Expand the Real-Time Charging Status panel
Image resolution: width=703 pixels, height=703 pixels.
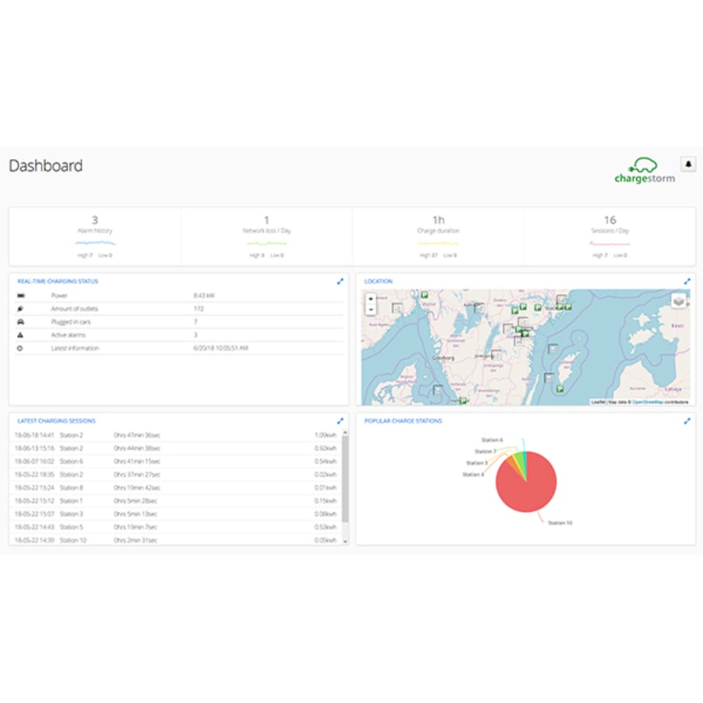pos(340,282)
